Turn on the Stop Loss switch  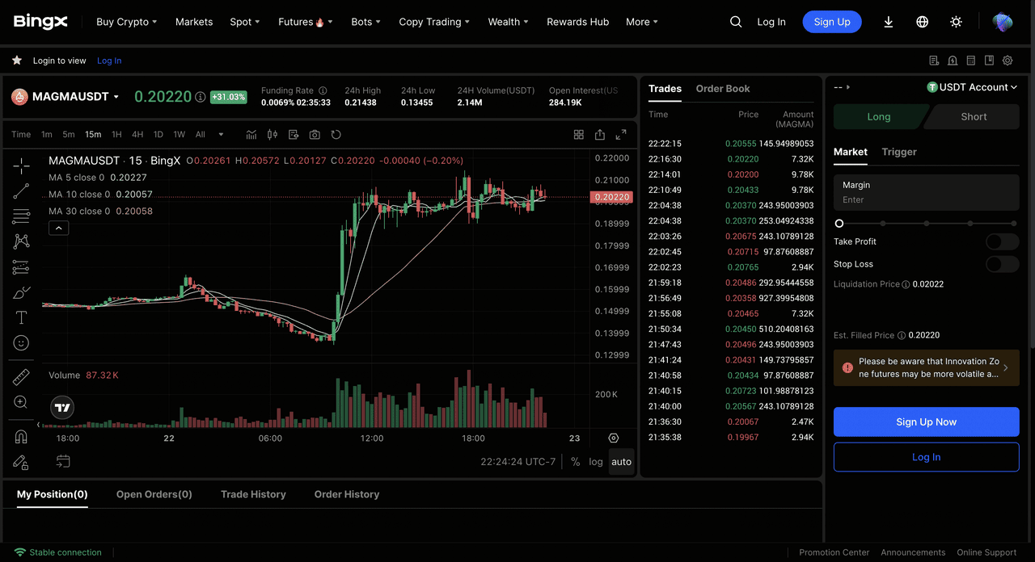pos(1002,264)
